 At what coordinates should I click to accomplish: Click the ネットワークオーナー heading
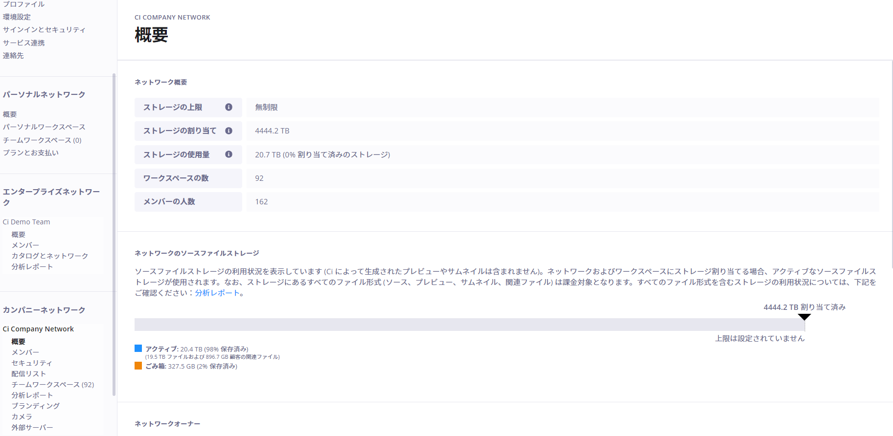tap(167, 424)
